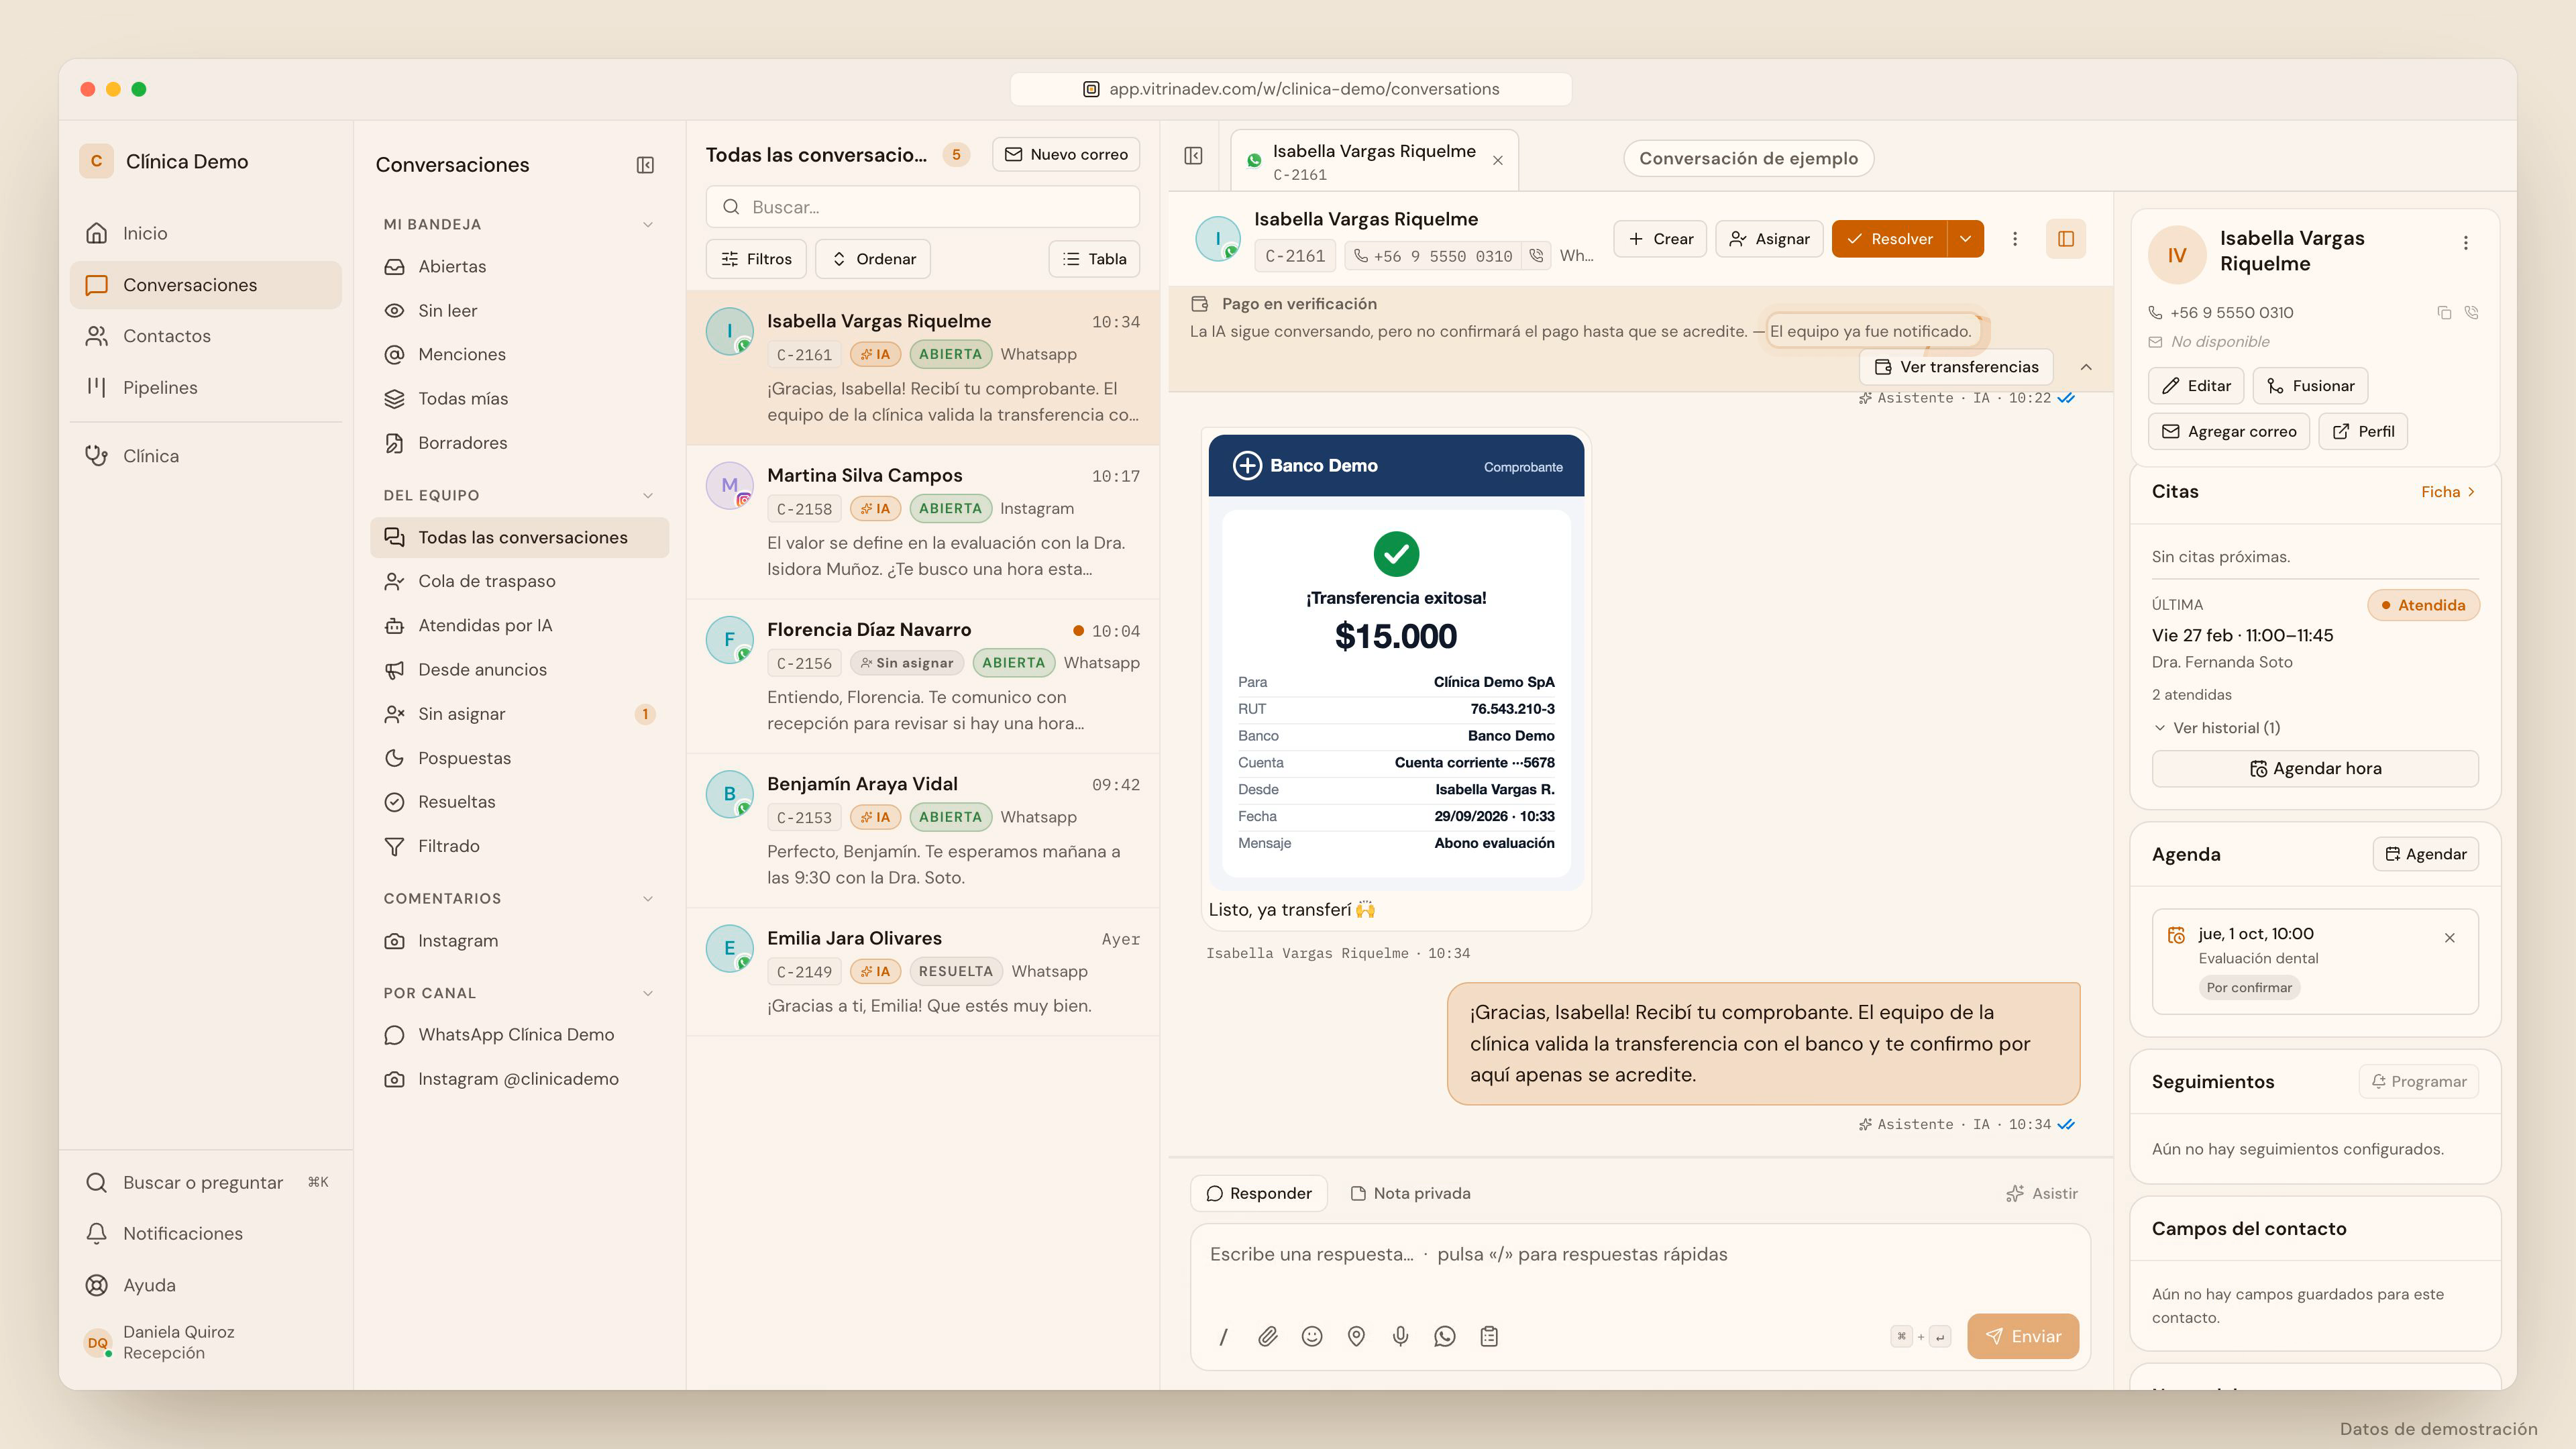2576x1449 pixels.
Task: Click the slash quick replies icon
Action: pos(1223,1336)
